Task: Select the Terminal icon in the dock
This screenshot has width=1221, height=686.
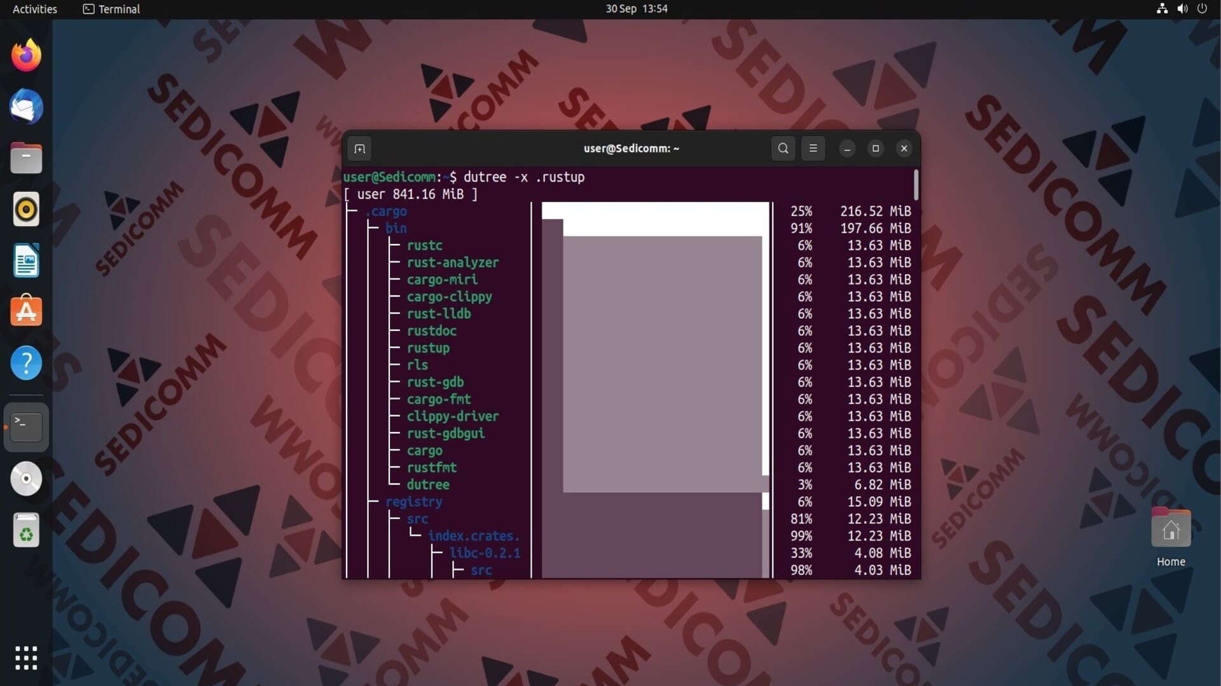Action: 26,427
